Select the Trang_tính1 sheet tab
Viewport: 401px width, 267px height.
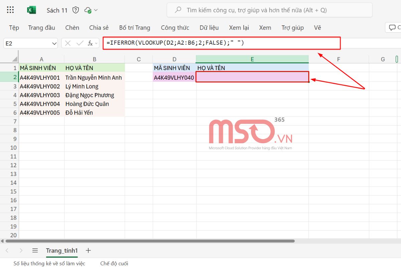click(x=62, y=251)
